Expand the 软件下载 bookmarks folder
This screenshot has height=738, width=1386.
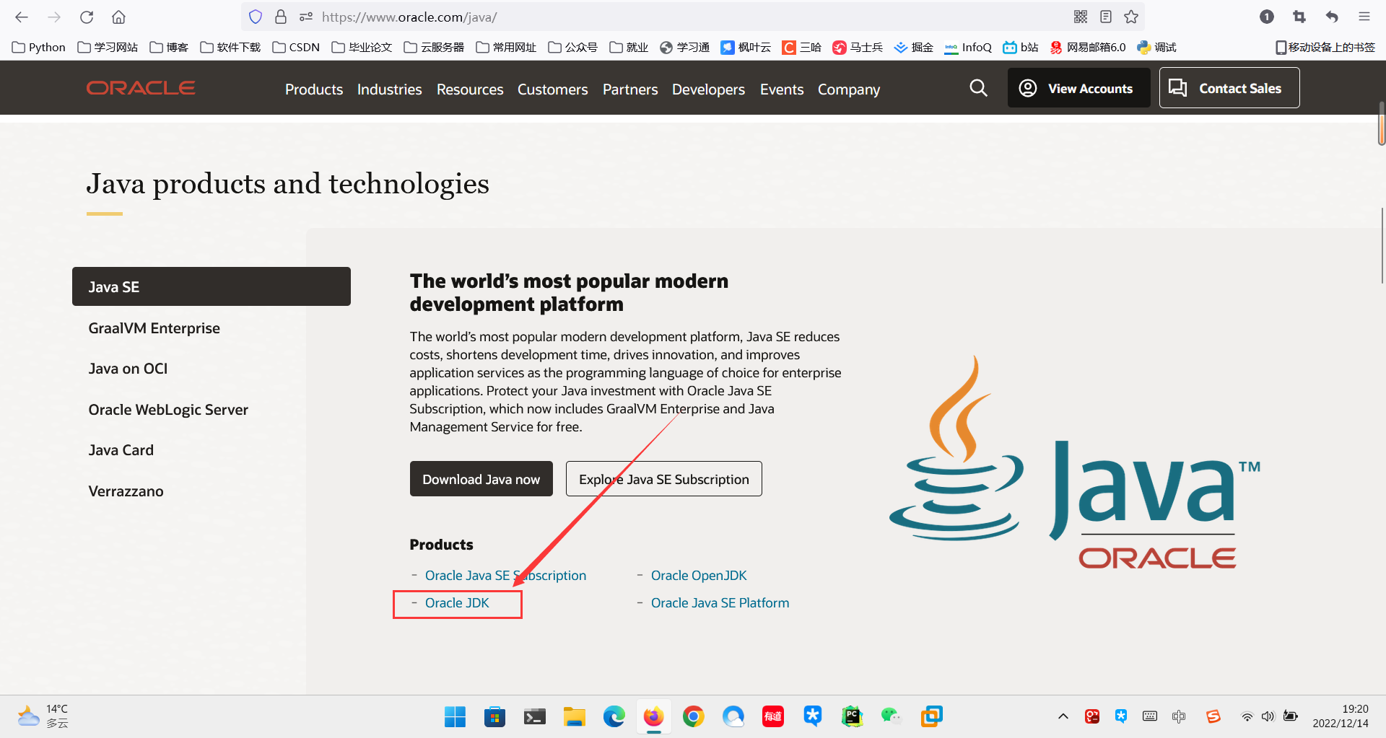(230, 47)
